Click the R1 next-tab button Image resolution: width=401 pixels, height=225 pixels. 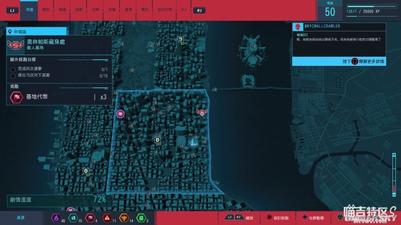point(199,10)
